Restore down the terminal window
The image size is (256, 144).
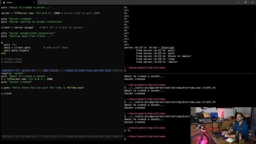[x=245, y=2]
